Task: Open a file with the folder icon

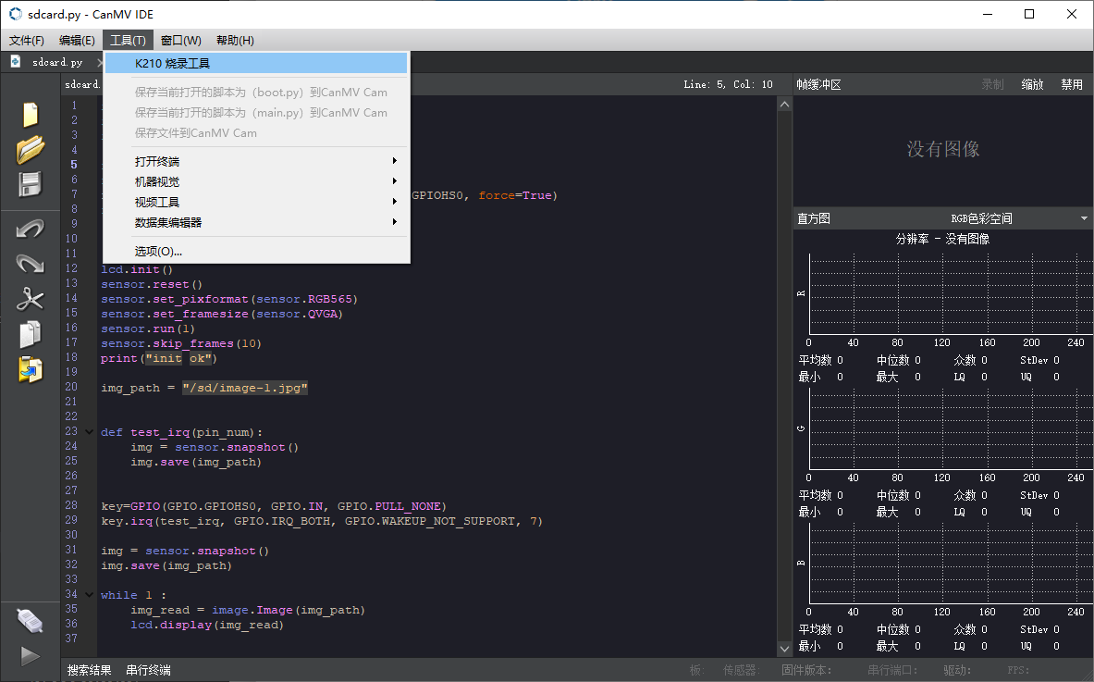Action: [x=30, y=149]
